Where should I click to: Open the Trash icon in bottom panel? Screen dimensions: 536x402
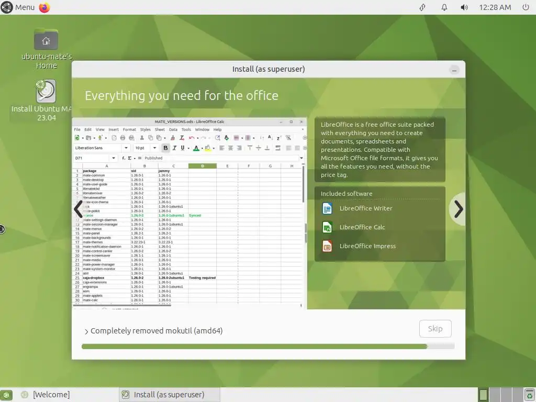coord(530,395)
